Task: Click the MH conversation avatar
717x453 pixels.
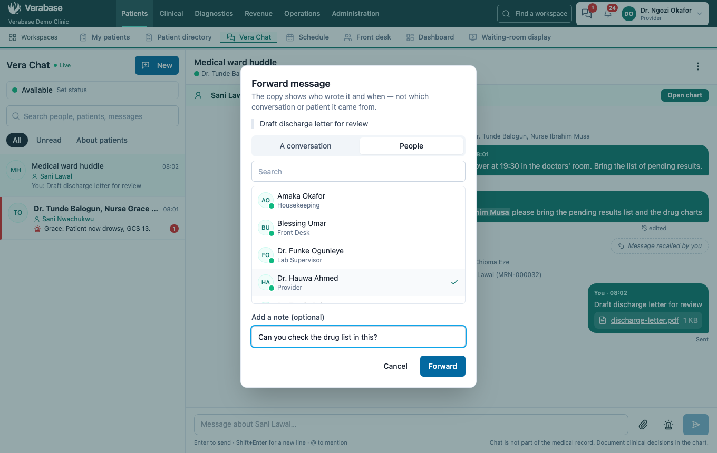Action: coord(16,170)
